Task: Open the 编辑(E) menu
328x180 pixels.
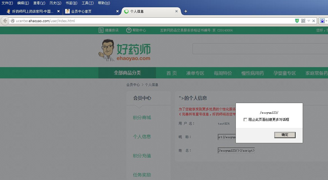Action: (x=23, y=3)
